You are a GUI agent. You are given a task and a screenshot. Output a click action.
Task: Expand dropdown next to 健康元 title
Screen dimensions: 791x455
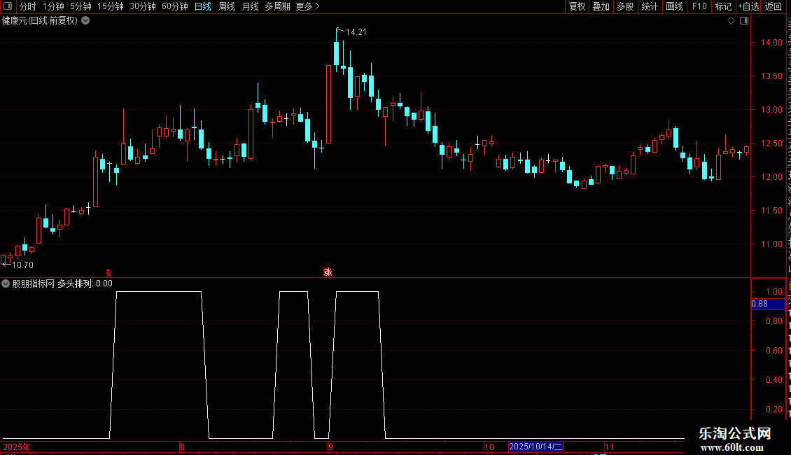(x=86, y=21)
